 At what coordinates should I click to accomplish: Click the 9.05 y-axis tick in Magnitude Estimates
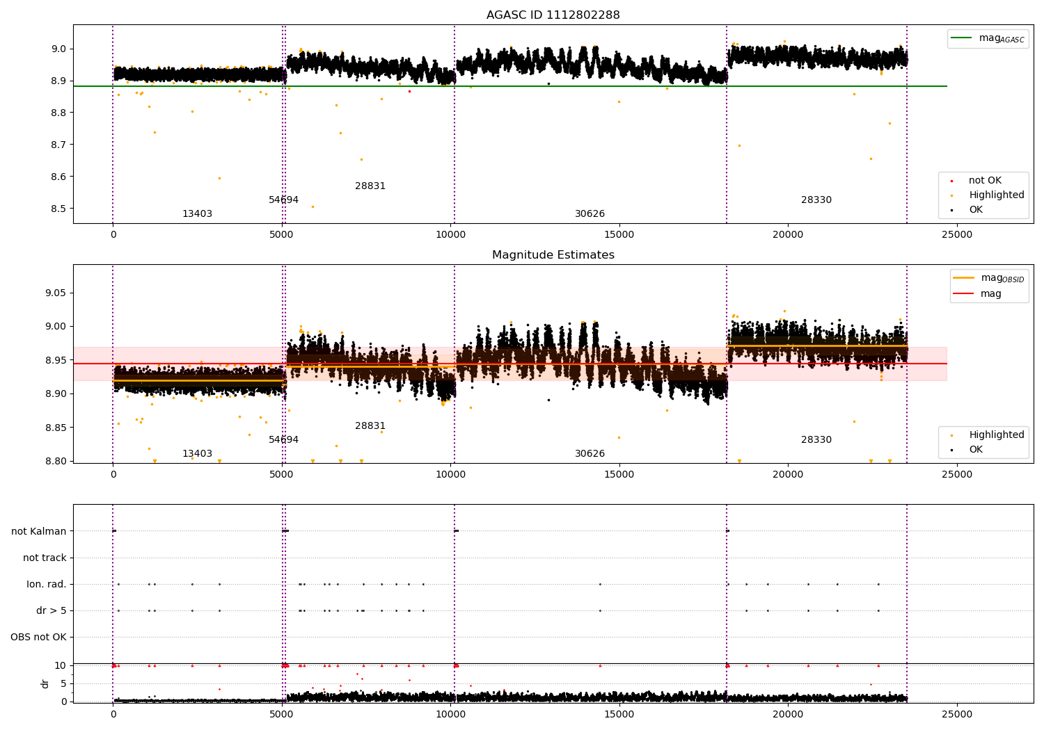pyautogui.click(x=56, y=293)
